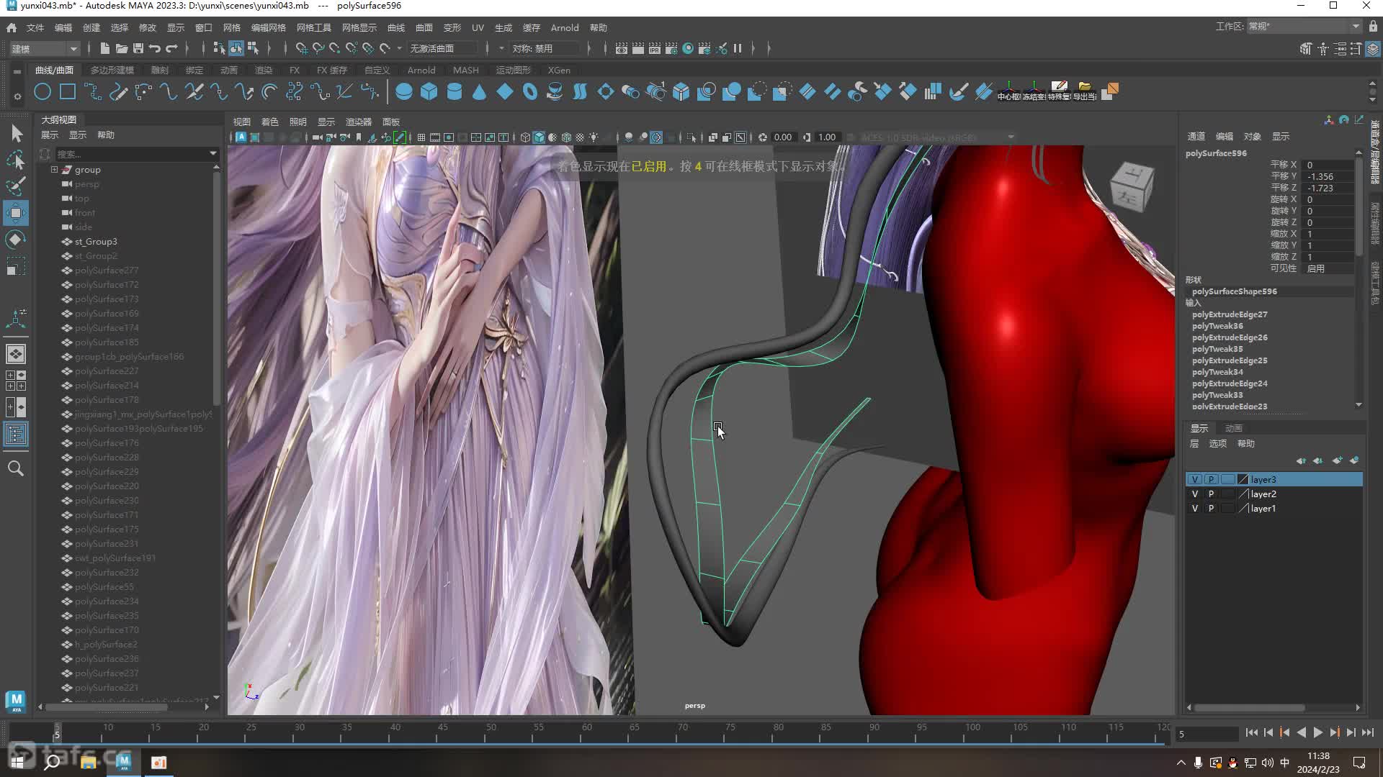Click the 平移 Y value field
Viewport: 1383px width, 777px height.
tap(1329, 176)
